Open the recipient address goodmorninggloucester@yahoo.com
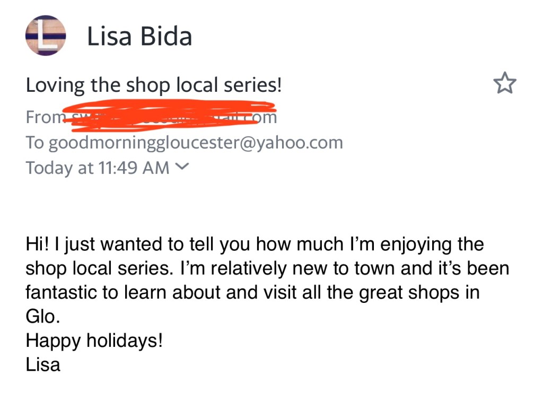This screenshot has width=543, height=401. (x=196, y=142)
